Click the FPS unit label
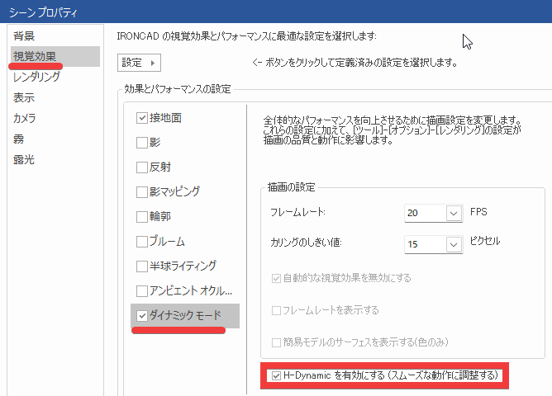The image size is (552, 396). click(478, 212)
